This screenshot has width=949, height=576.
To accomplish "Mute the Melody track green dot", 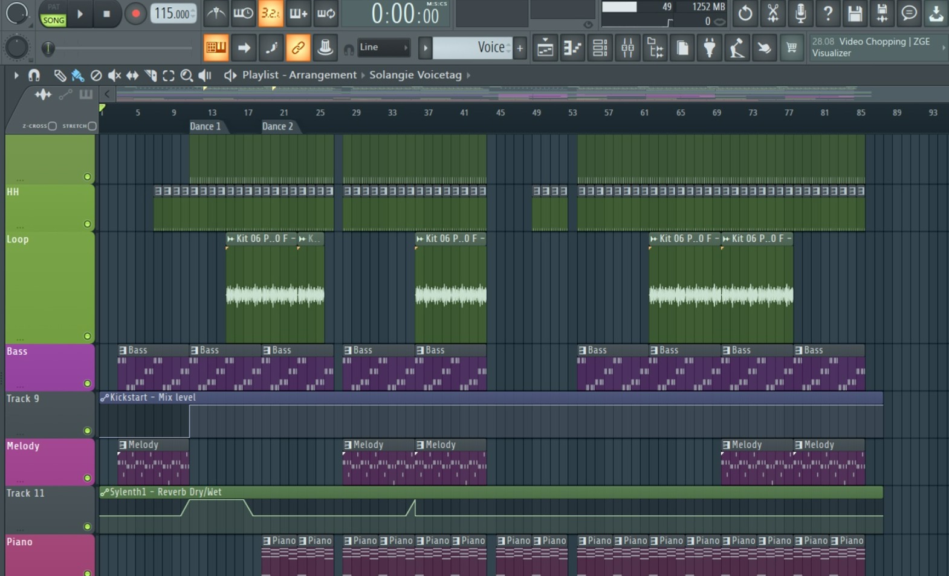I will click(87, 478).
